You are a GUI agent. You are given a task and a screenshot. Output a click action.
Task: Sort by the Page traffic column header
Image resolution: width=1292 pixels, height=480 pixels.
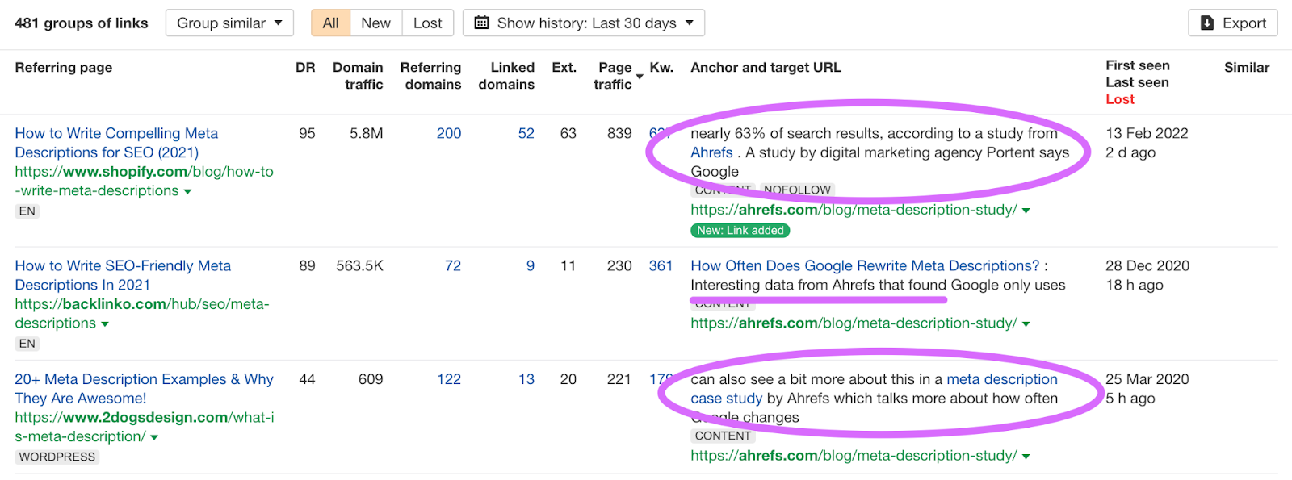click(615, 76)
